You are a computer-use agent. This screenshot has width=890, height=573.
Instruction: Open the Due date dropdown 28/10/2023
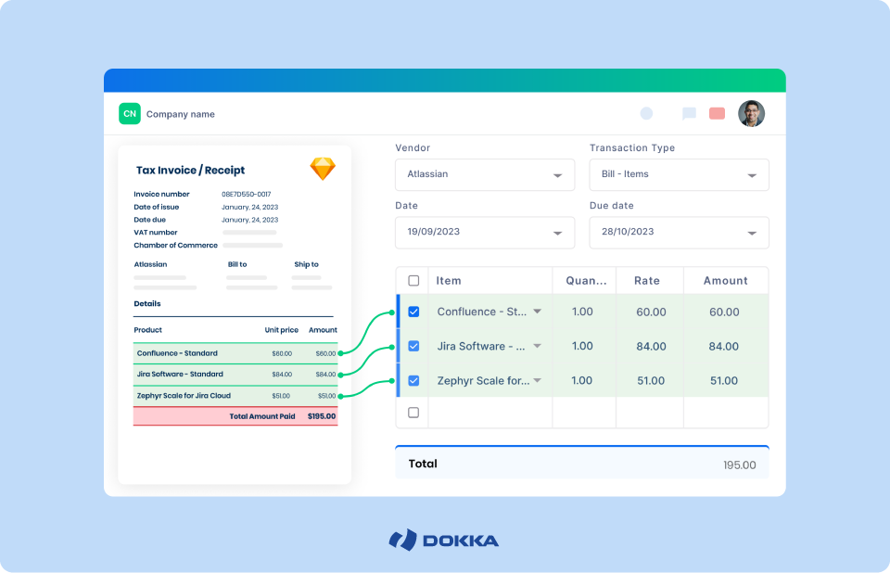tap(679, 233)
